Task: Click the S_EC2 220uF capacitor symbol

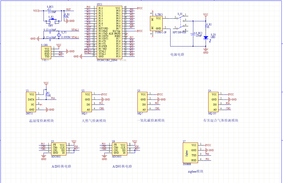Action: [194, 35]
